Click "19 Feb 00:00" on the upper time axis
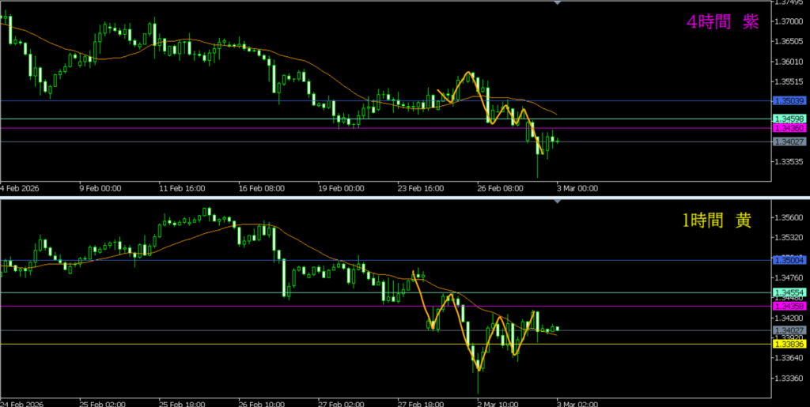This screenshot has width=810, height=407. (x=342, y=189)
